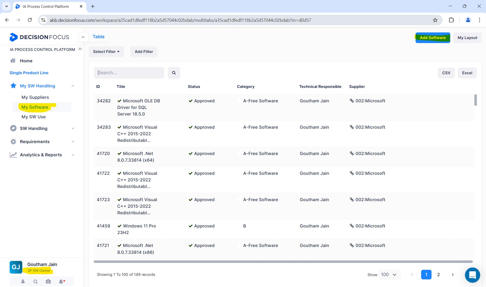Image resolution: width=486 pixels, height=287 pixels.
Task: Go to page 2
Action: 439,275
